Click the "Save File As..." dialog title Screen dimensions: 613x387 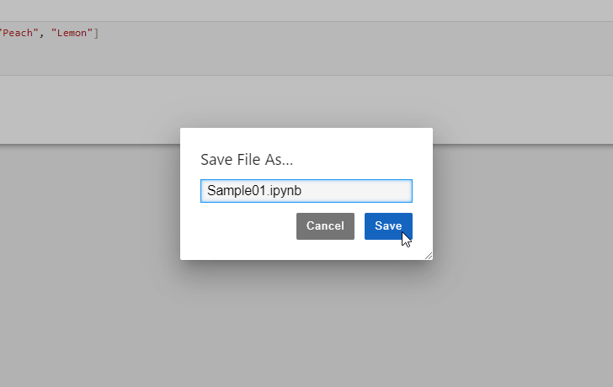point(247,160)
